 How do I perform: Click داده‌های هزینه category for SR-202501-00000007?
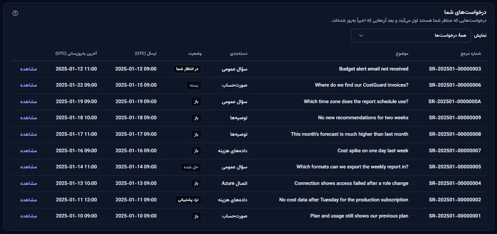click(233, 151)
